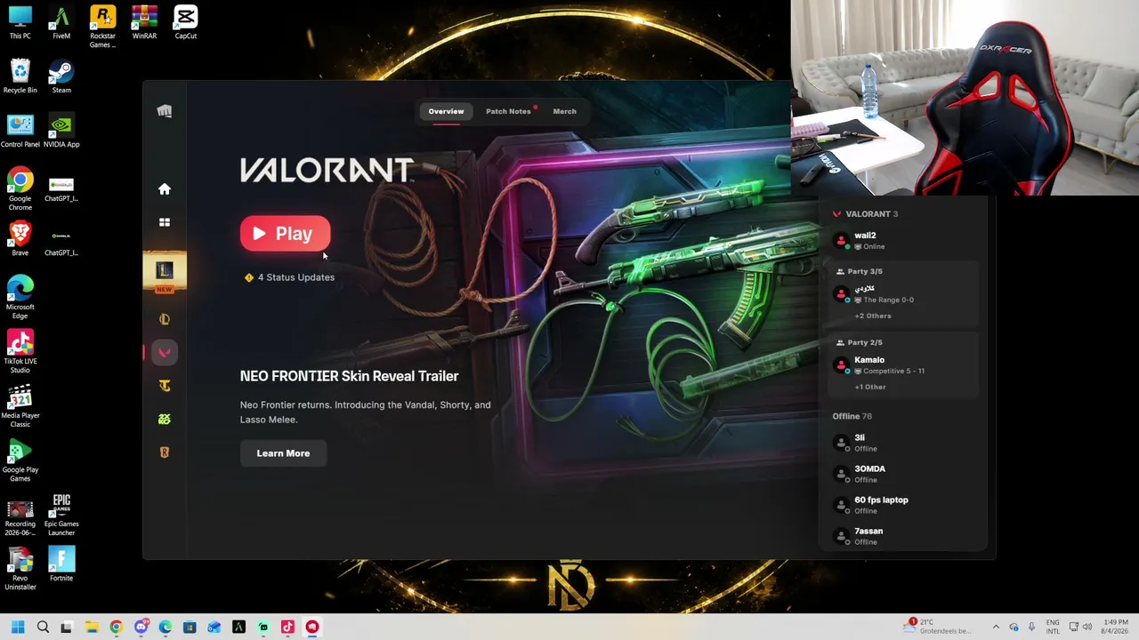
Task: Open the Google Play Games desktop shortcut
Action: pos(20,460)
